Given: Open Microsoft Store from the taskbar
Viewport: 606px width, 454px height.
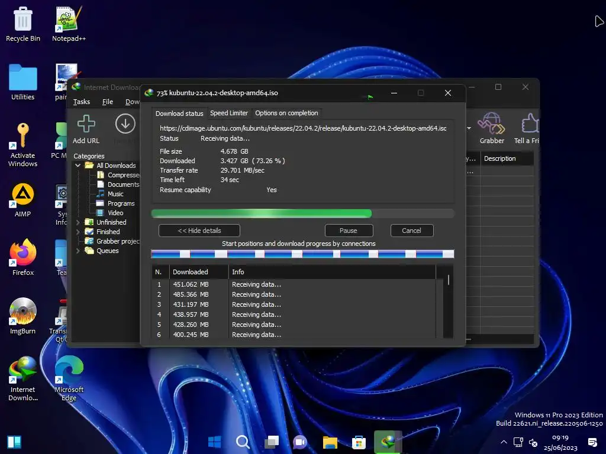Looking at the screenshot, I should pyautogui.click(x=359, y=442).
